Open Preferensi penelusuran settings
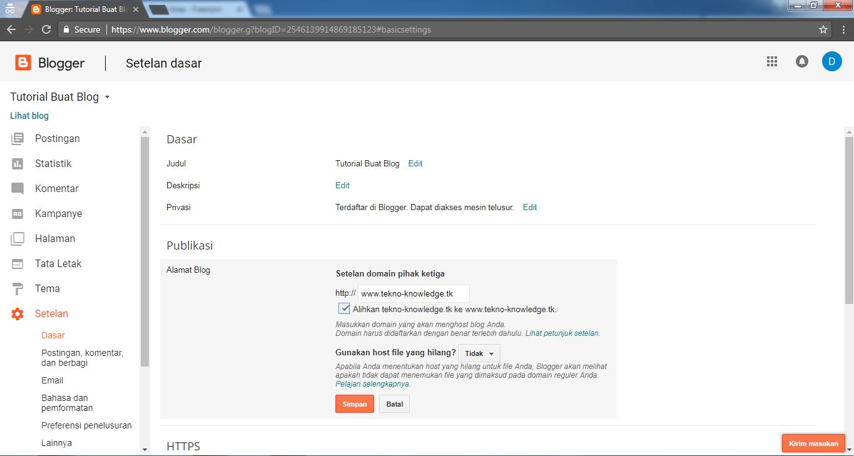Viewport: 854px width, 456px height. [86, 425]
